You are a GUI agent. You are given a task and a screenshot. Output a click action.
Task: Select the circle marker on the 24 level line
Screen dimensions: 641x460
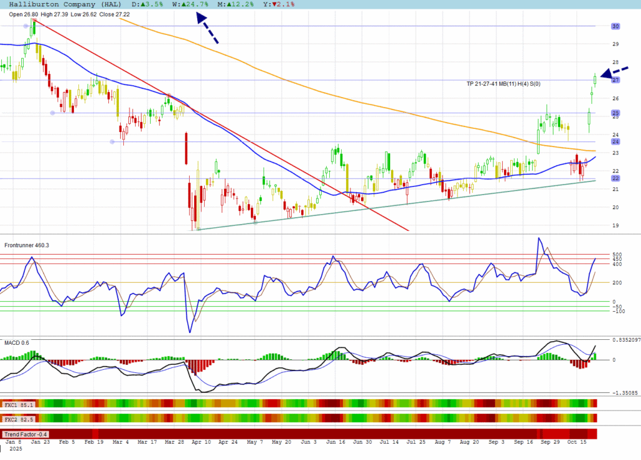[112, 141]
